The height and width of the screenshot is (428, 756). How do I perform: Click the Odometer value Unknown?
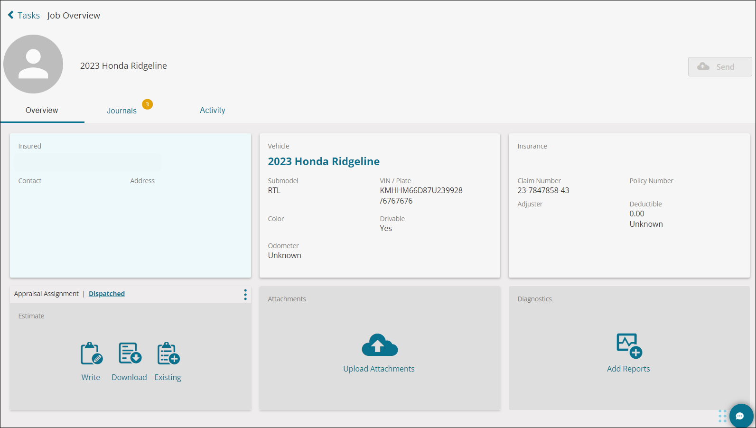[285, 255]
